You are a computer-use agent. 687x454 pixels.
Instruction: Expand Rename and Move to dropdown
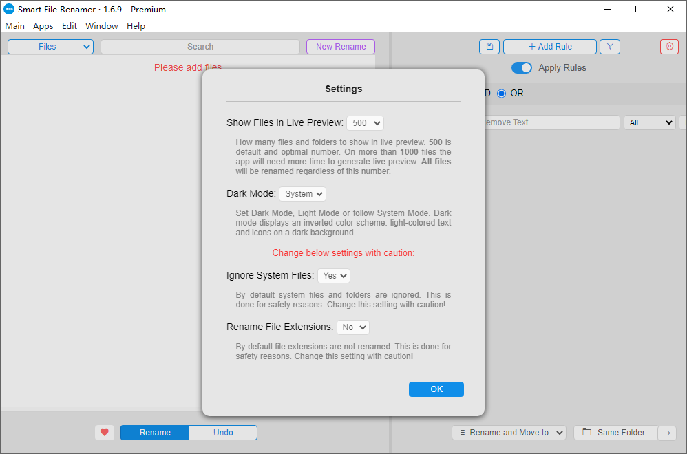(x=509, y=433)
